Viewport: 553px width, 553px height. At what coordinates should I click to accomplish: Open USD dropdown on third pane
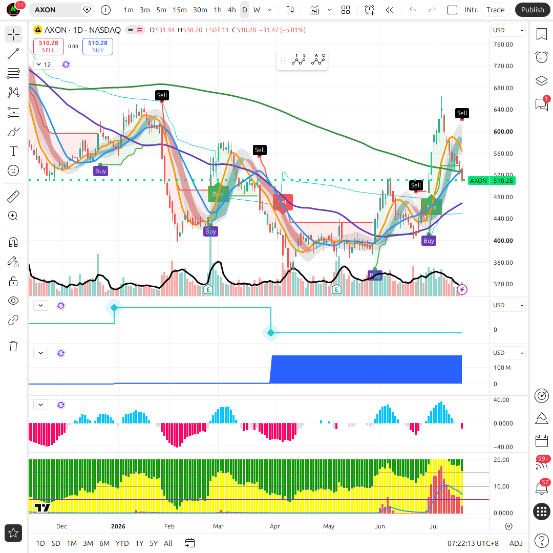tap(508, 353)
